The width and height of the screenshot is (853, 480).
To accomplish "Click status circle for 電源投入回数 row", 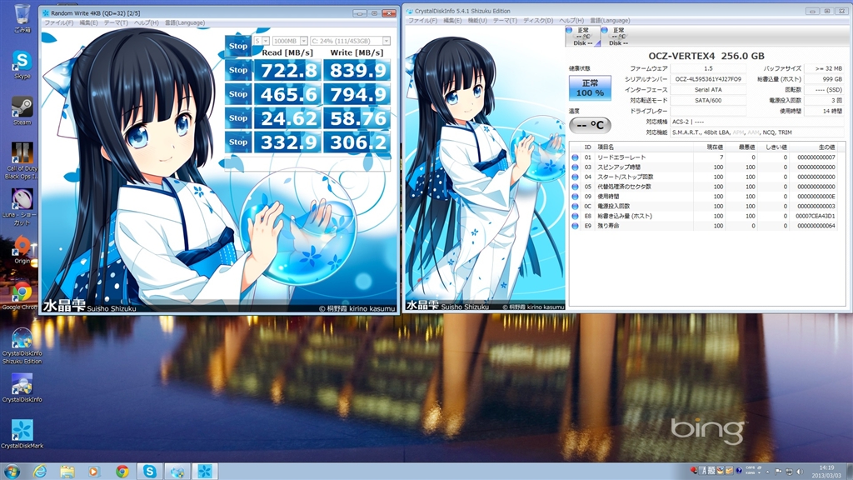I will pos(575,207).
